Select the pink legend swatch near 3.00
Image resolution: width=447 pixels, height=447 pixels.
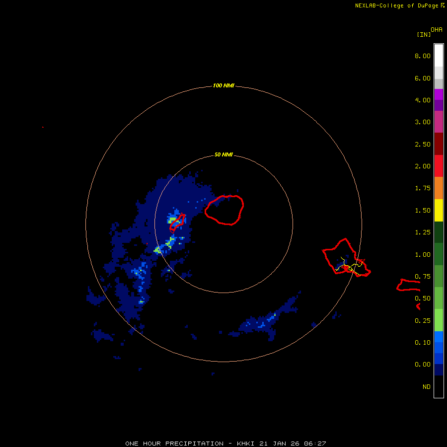tap(439, 122)
